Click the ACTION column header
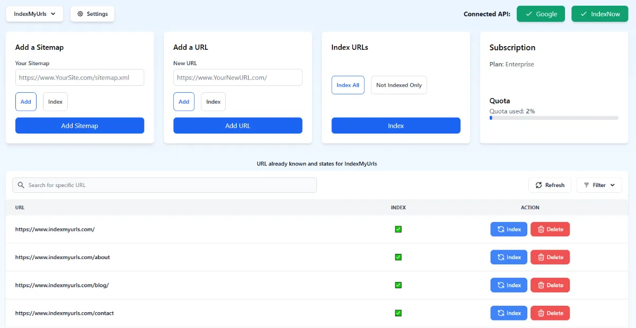Screen dimensions: 636x328 (530, 208)
